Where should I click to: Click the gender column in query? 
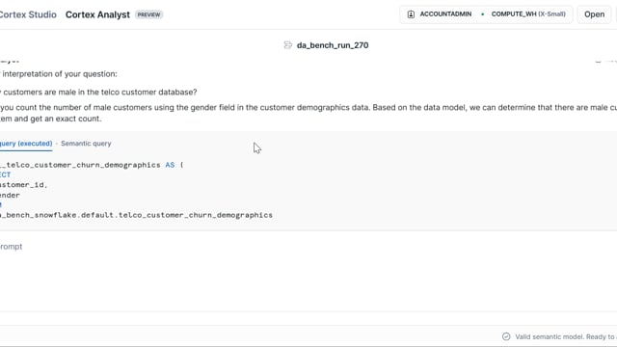pyautogui.click(x=10, y=195)
